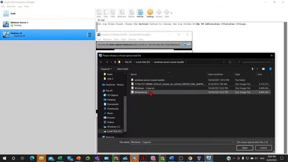288x162 pixels.
Task: Select This PC in the navigation pane
Action: 108,91
